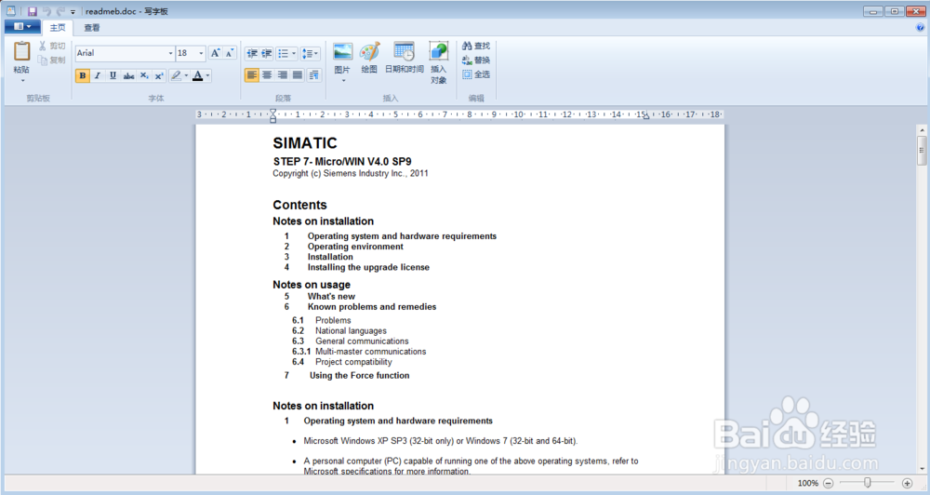
Task: Toggle subscript formatting
Action: pyautogui.click(x=144, y=75)
